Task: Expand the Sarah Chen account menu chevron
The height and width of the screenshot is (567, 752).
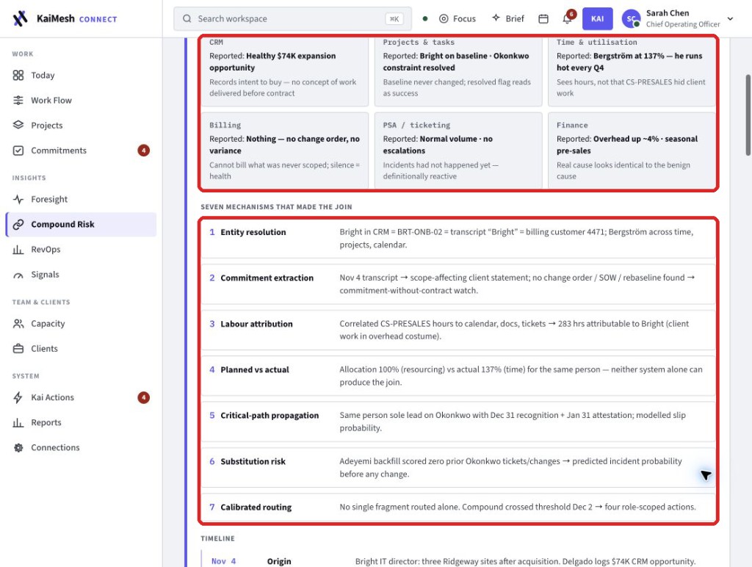Action: pos(731,18)
